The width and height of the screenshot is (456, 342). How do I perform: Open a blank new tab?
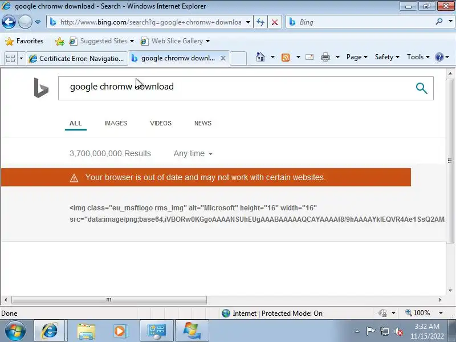pos(238,58)
